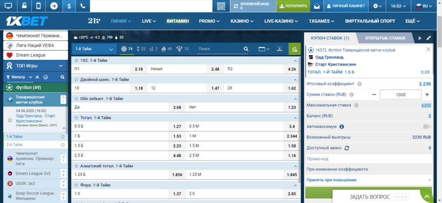Click the dollar payments icon
Image resolution: width=442 pixels, height=203 pixels.
pos(69,6)
